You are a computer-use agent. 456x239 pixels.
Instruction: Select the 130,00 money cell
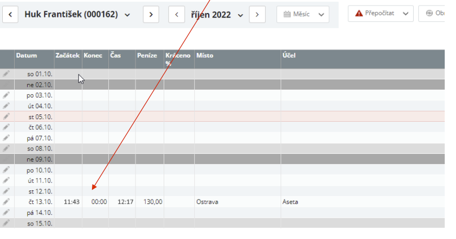pos(150,202)
